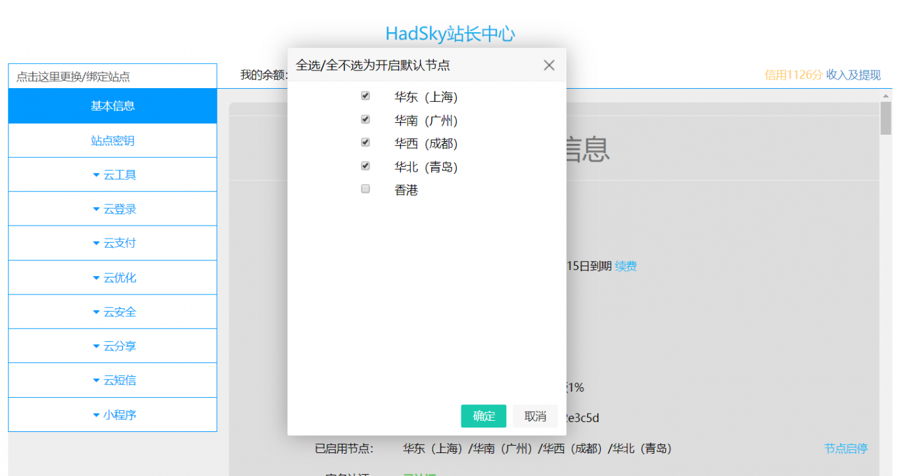Screen dimensions: 898x476
Task: Click the page scrollbar thumb
Action: point(886,118)
